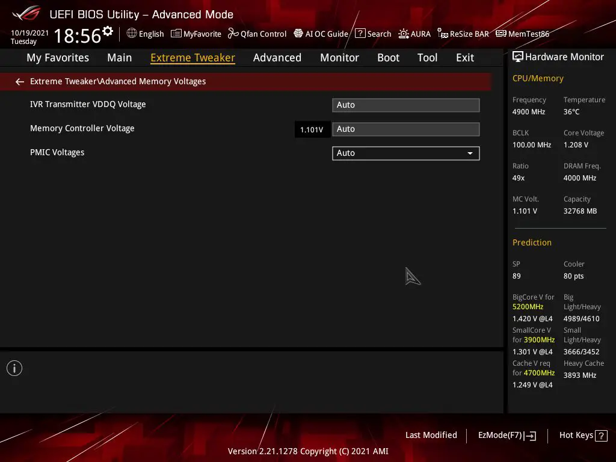This screenshot has height=462, width=616.
Task: Open PMIC Voltages dropdown arrow
Action: click(470, 153)
